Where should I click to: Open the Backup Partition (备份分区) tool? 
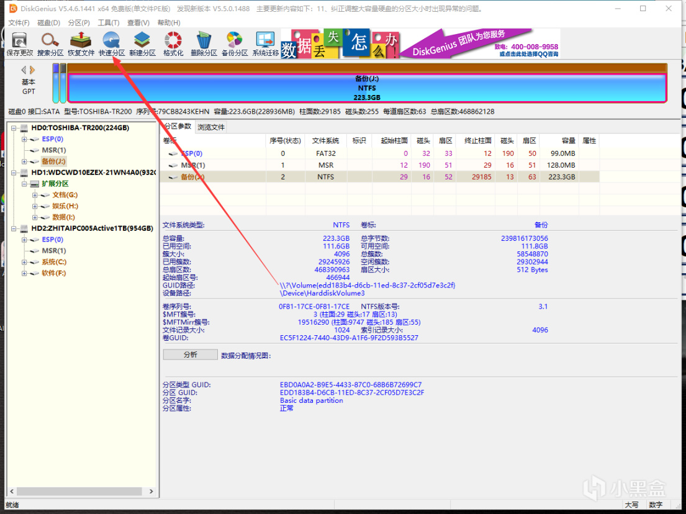[x=235, y=44]
